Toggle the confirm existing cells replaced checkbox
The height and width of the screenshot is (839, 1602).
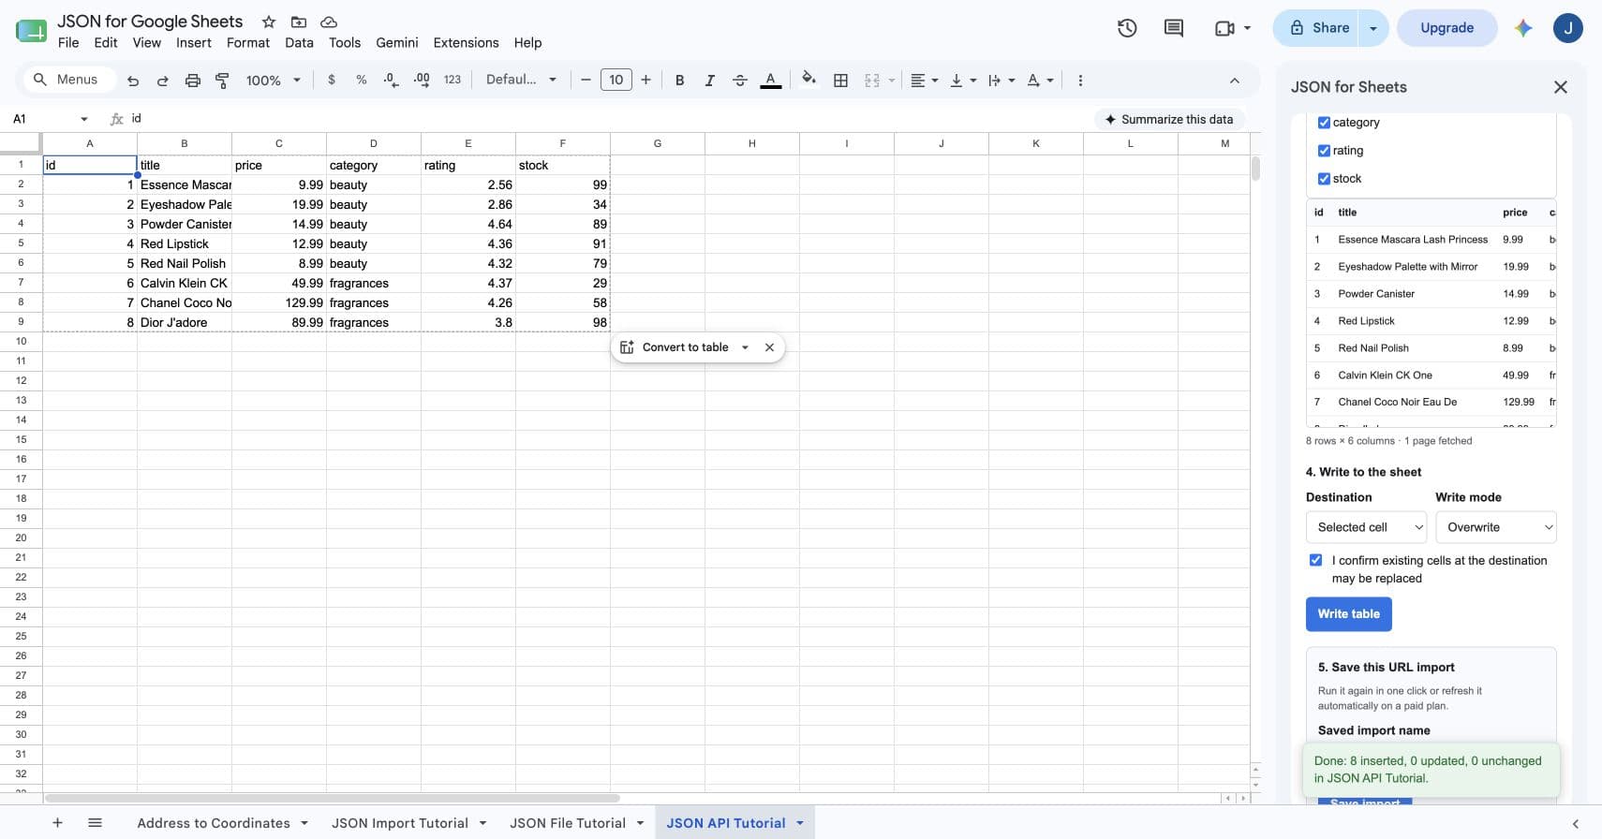click(1315, 560)
